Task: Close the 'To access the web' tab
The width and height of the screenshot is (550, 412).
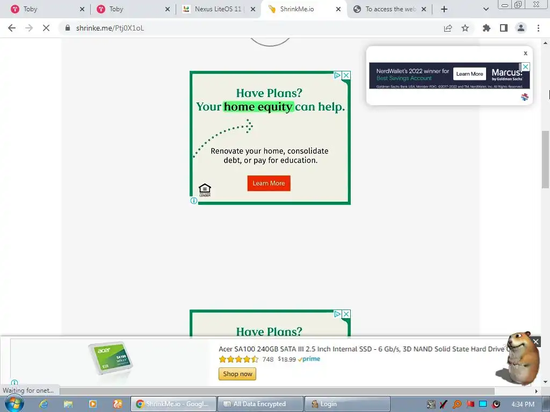Action: [x=424, y=10]
